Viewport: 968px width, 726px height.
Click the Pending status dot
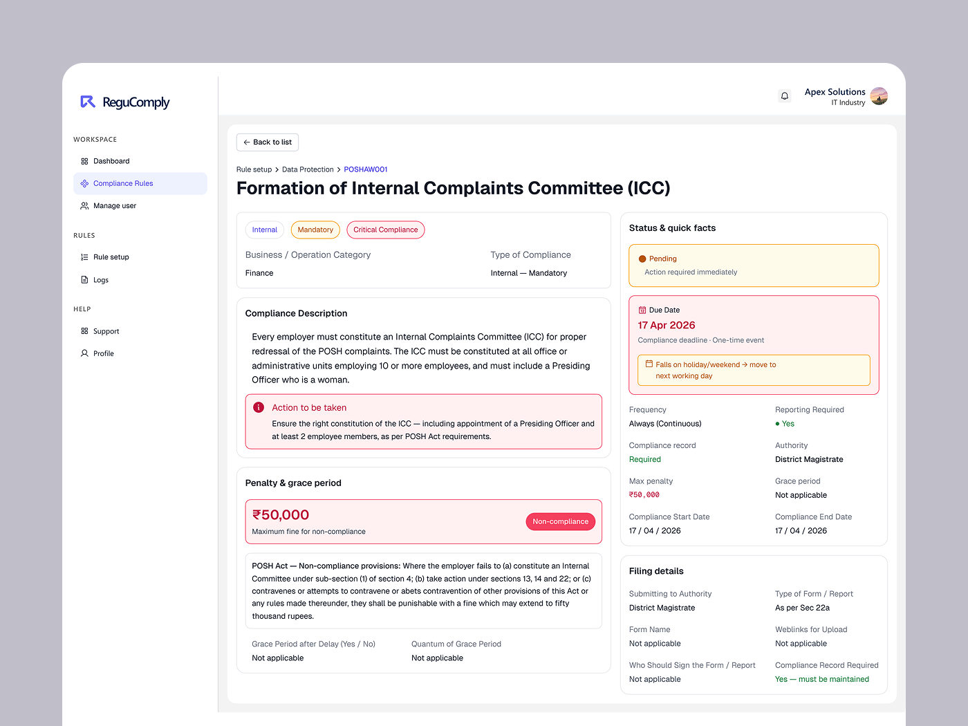pyautogui.click(x=642, y=259)
